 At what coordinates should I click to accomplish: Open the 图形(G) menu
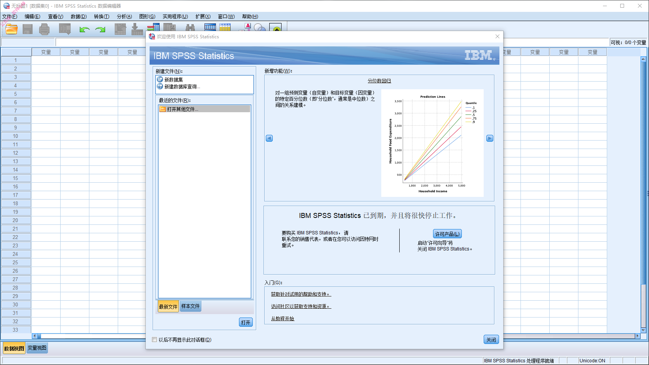[x=147, y=16]
